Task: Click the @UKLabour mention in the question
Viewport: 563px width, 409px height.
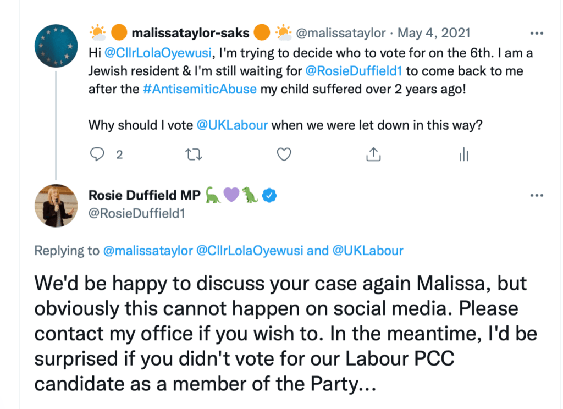Action: [x=232, y=124]
